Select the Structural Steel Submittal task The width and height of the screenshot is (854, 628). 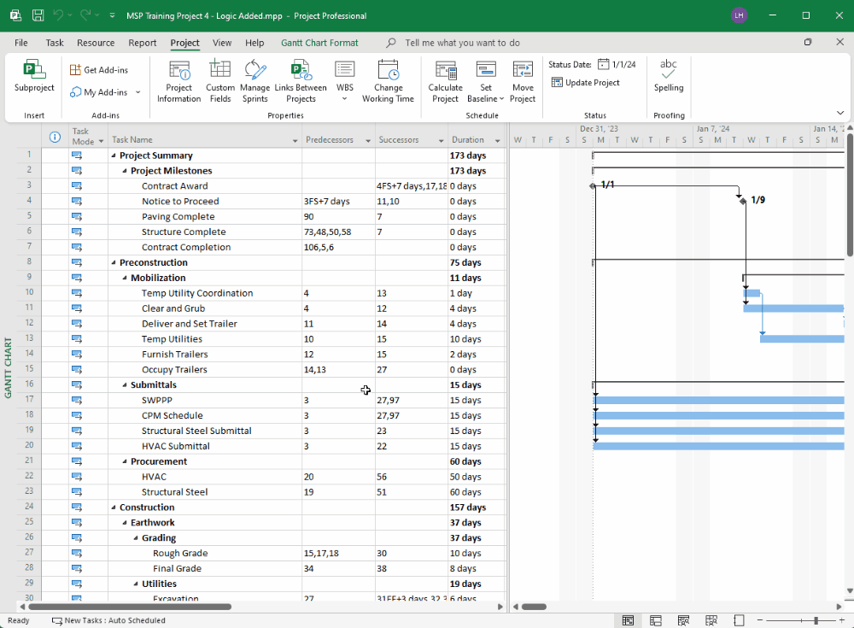(196, 431)
